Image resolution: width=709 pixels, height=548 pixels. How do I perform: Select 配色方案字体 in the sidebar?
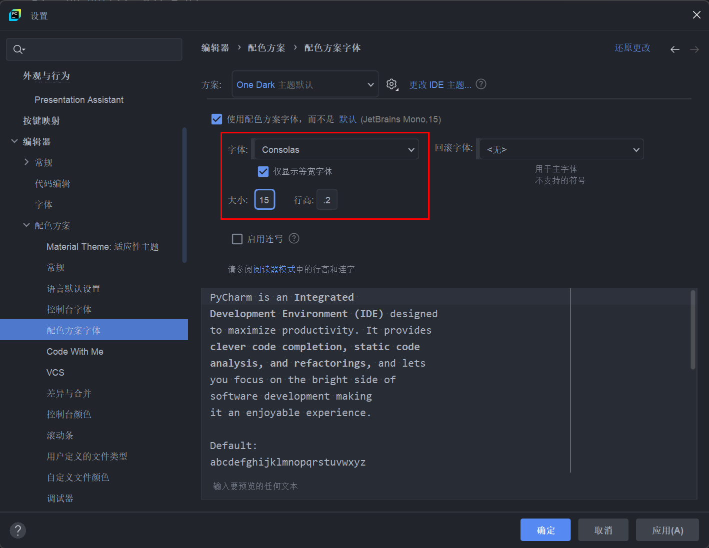[94, 330]
